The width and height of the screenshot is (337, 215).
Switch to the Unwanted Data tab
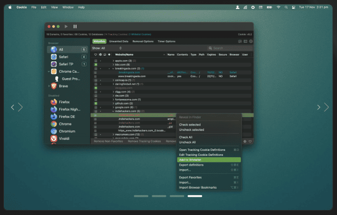point(118,41)
